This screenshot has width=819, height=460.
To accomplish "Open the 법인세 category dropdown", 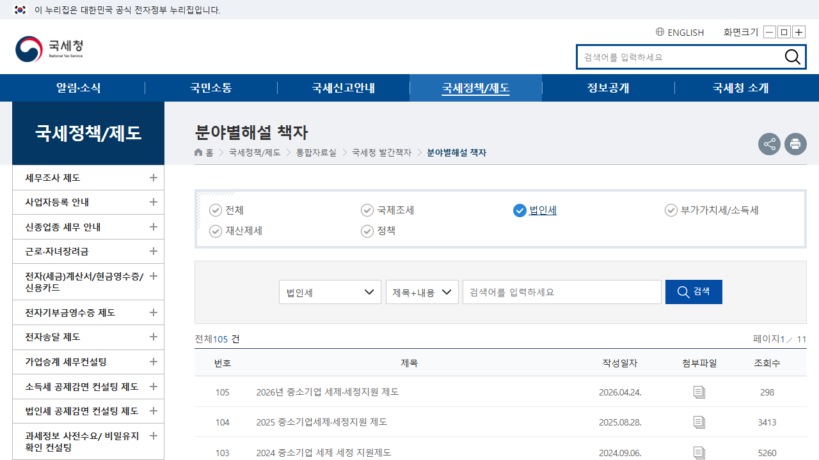I will click(x=330, y=292).
